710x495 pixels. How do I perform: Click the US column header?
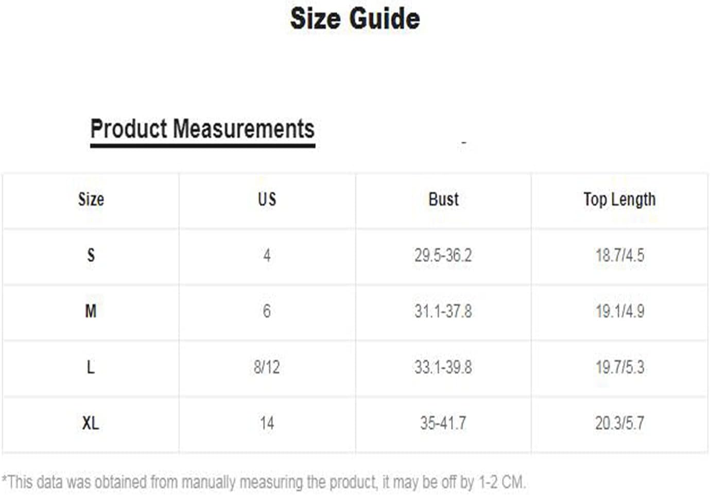(x=267, y=199)
